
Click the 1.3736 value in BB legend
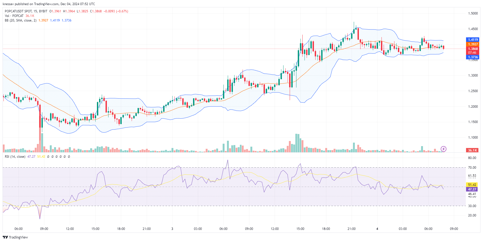66,20
